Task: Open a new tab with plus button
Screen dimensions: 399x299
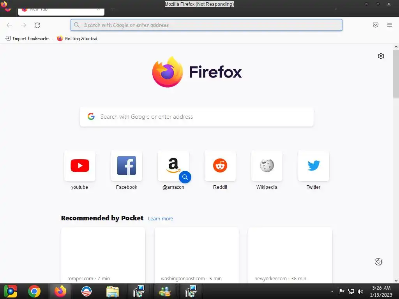Action: (x=113, y=10)
